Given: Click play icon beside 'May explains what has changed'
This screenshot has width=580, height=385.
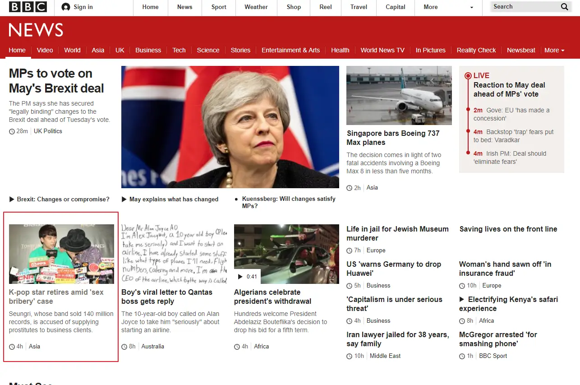Looking at the screenshot, I should [x=124, y=199].
